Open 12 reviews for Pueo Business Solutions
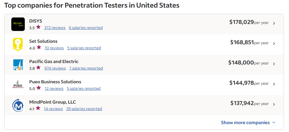This screenshot has width=289, height=132. pyautogui.click(x=54, y=89)
